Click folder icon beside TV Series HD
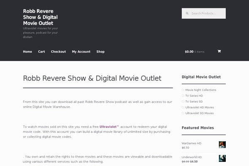The width and height of the screenshot is (249, 166). pos(183,96)
